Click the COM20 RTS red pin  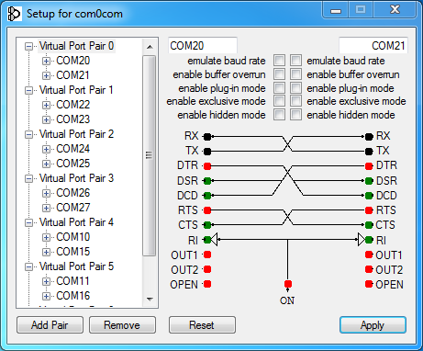coord(207,210)
